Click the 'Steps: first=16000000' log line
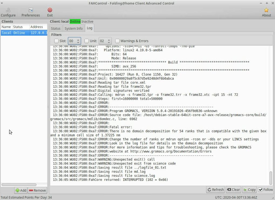 tap(108, 99)
